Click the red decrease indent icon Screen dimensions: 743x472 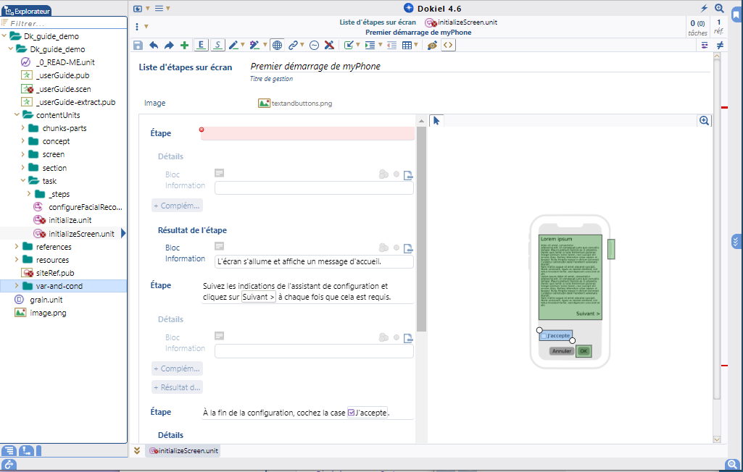391,46
